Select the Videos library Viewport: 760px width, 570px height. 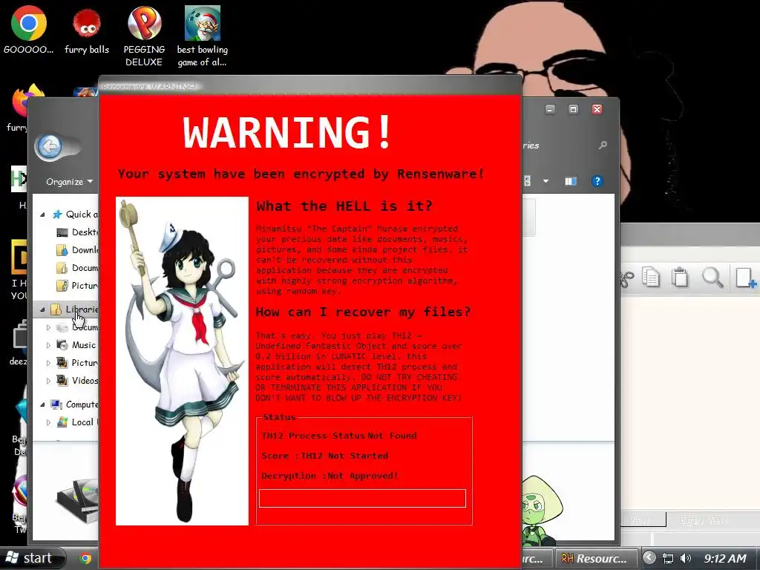tap(77, 381)
